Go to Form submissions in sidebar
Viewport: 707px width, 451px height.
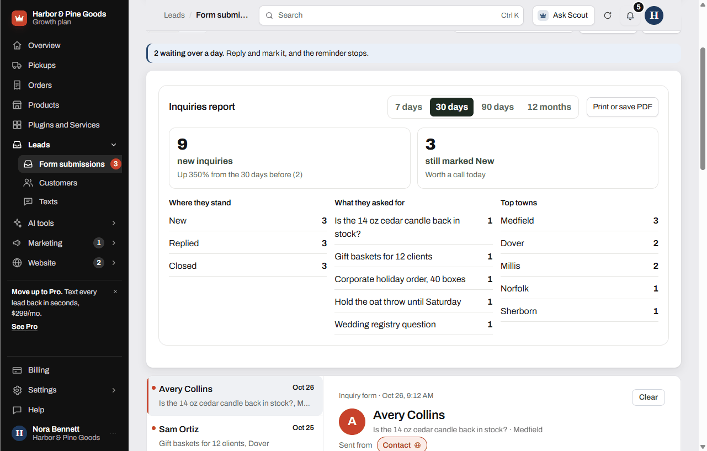pyautogui.click(x=70, y=164)
